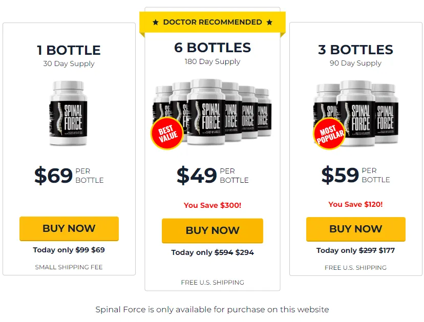This screenshot has height=322, width=424.
Task: Click You Save $300 text
Action: [x=213, y=205]
